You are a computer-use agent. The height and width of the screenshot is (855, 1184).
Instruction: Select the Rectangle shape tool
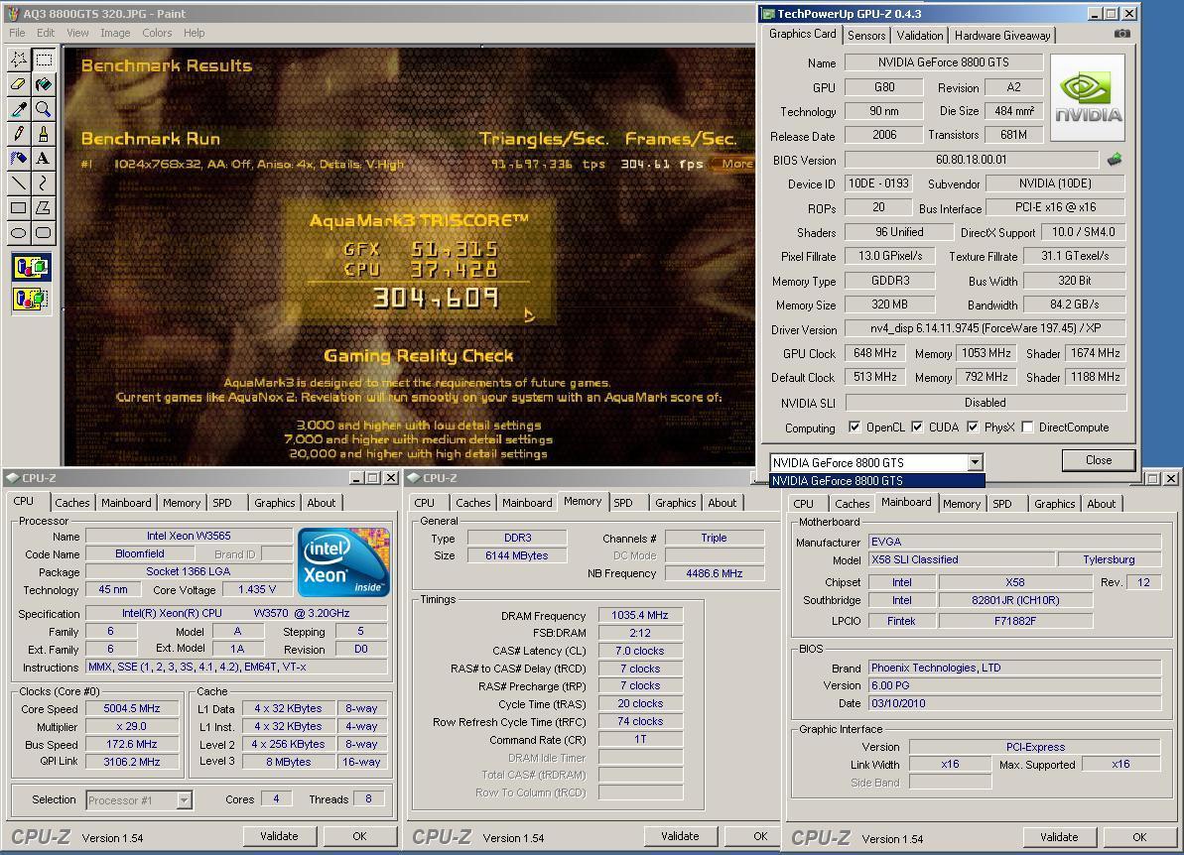19,208
